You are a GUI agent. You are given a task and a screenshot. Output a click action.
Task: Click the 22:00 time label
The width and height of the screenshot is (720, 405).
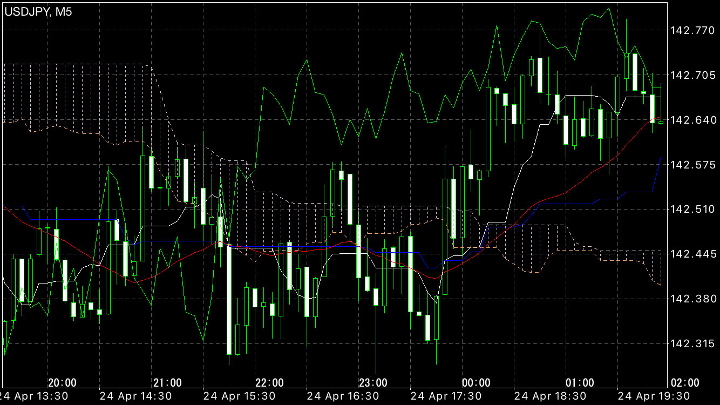coord(269,383)
